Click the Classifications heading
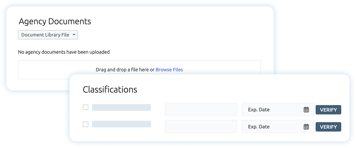 (110, 89)
